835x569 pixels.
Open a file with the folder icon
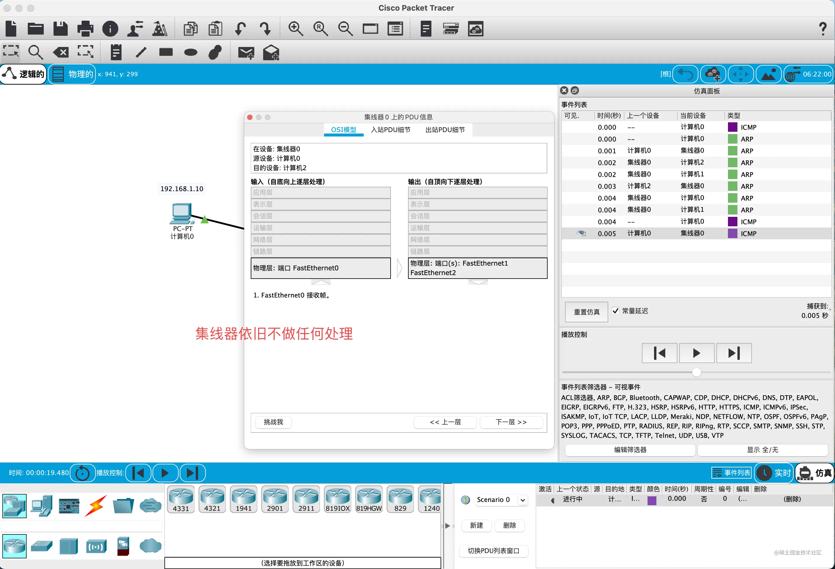[x=35, y=28]
